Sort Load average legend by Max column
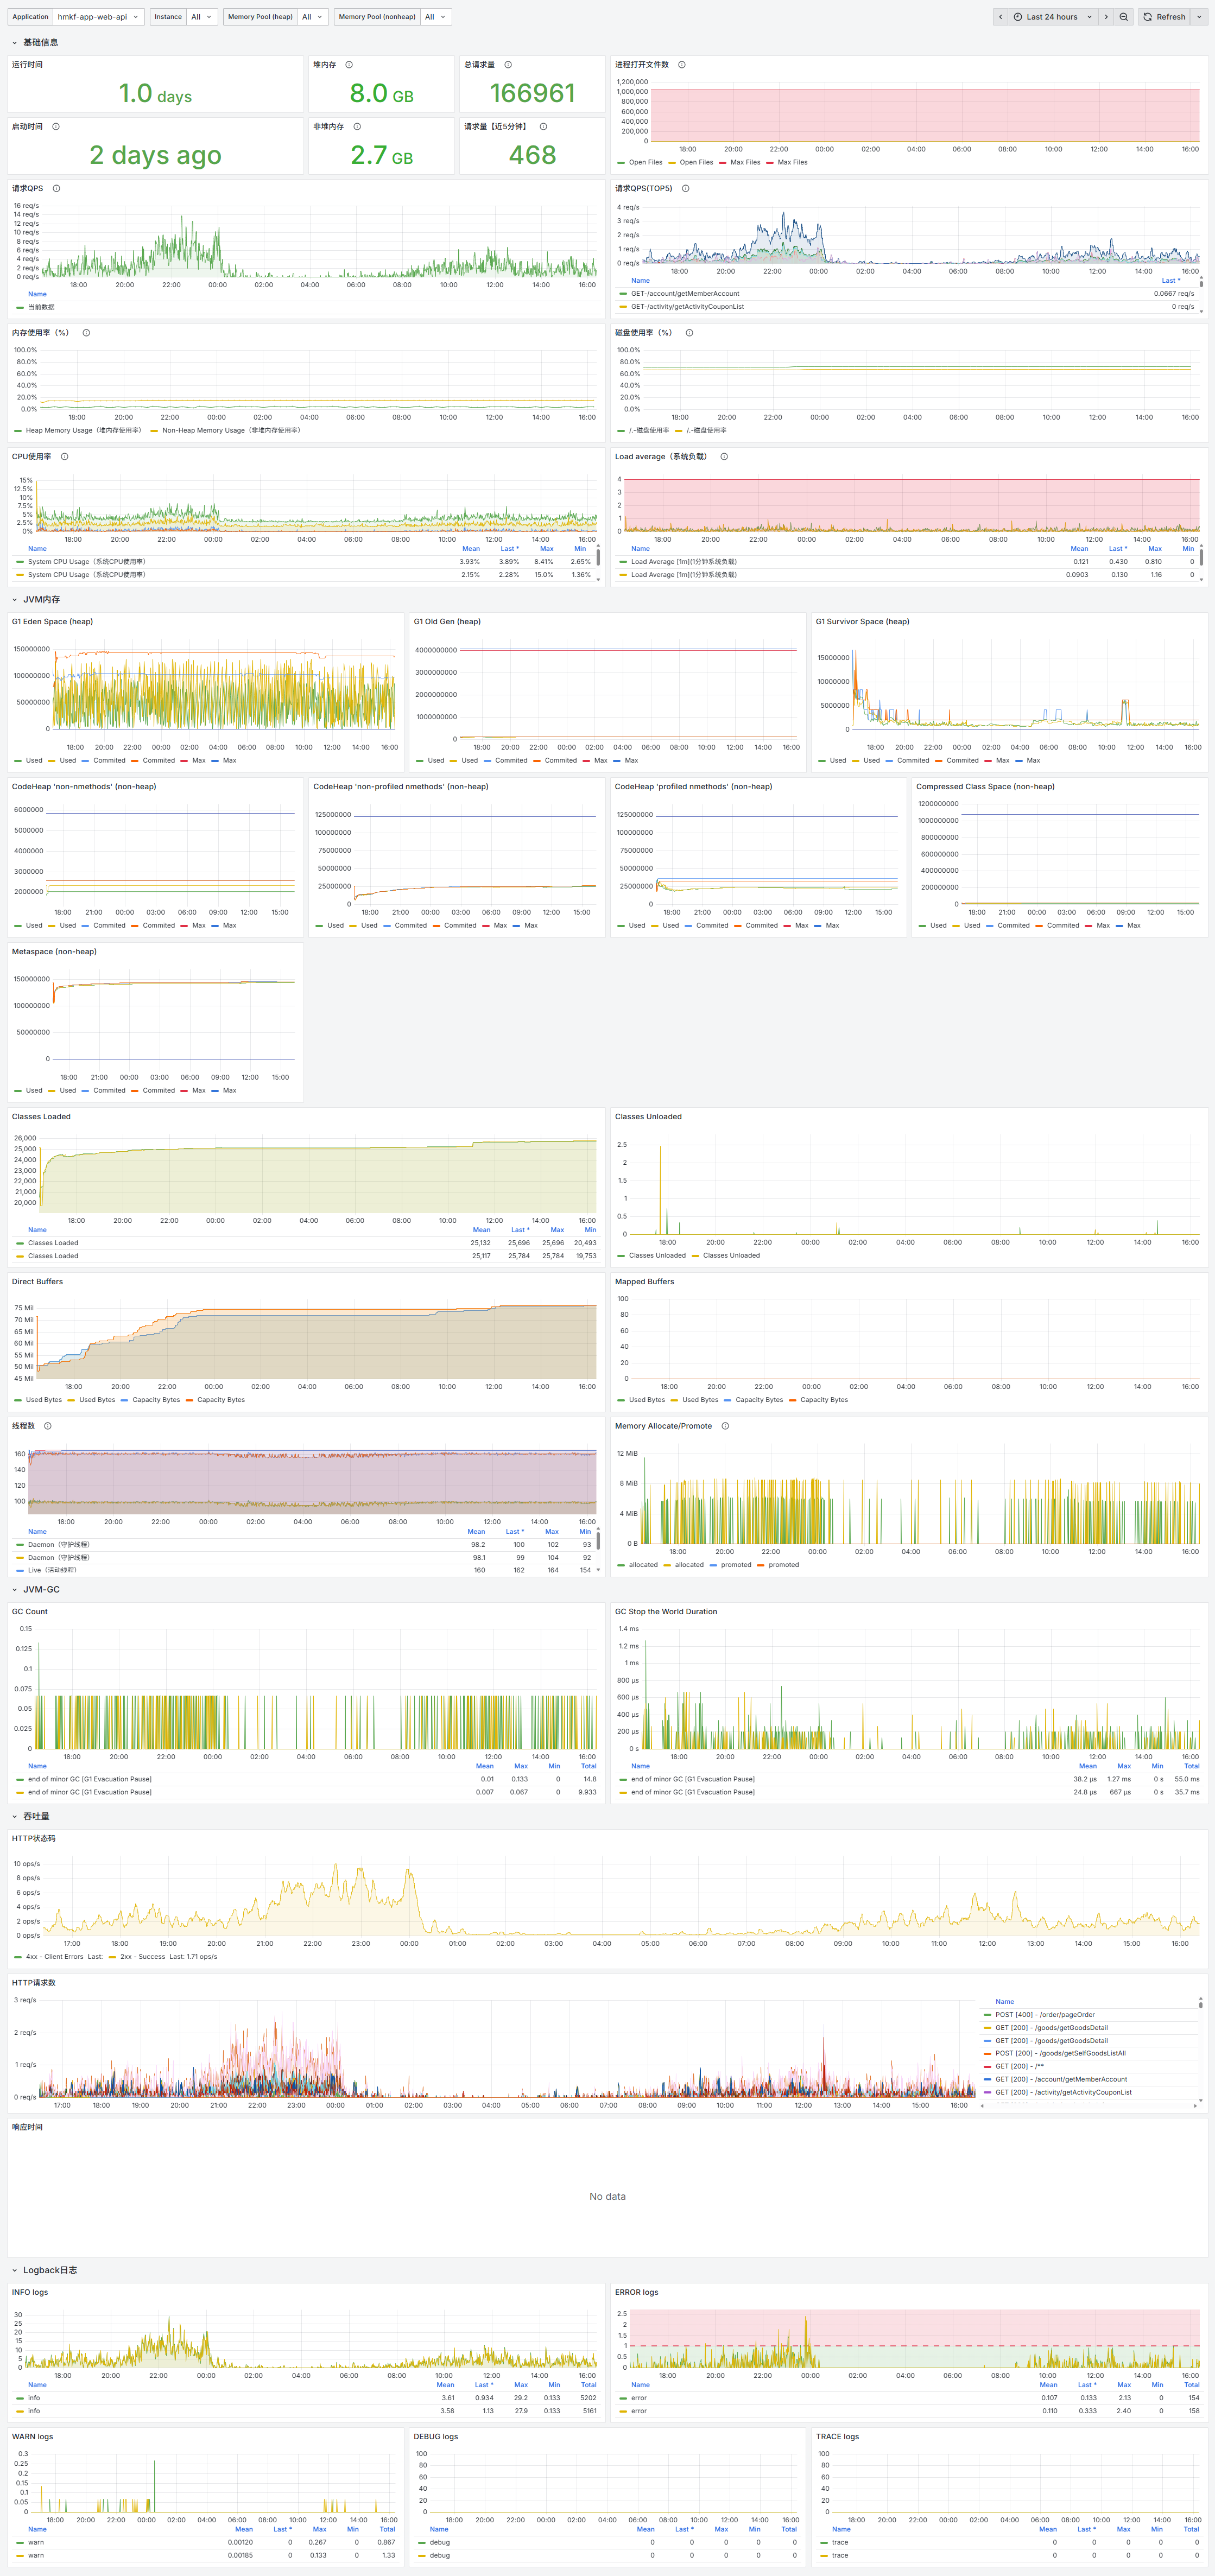 pos(1155,549)
